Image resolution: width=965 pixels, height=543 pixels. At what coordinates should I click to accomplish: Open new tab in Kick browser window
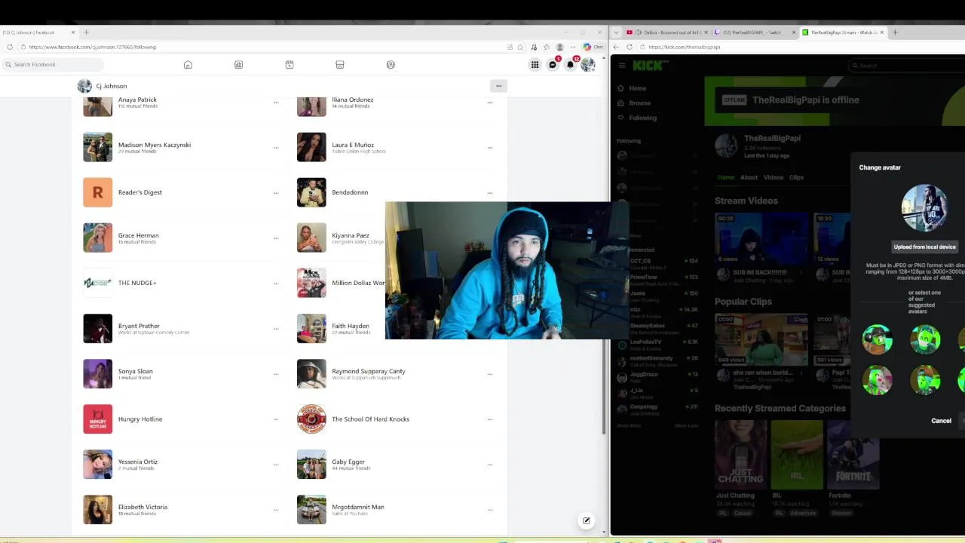coord(895,32)
